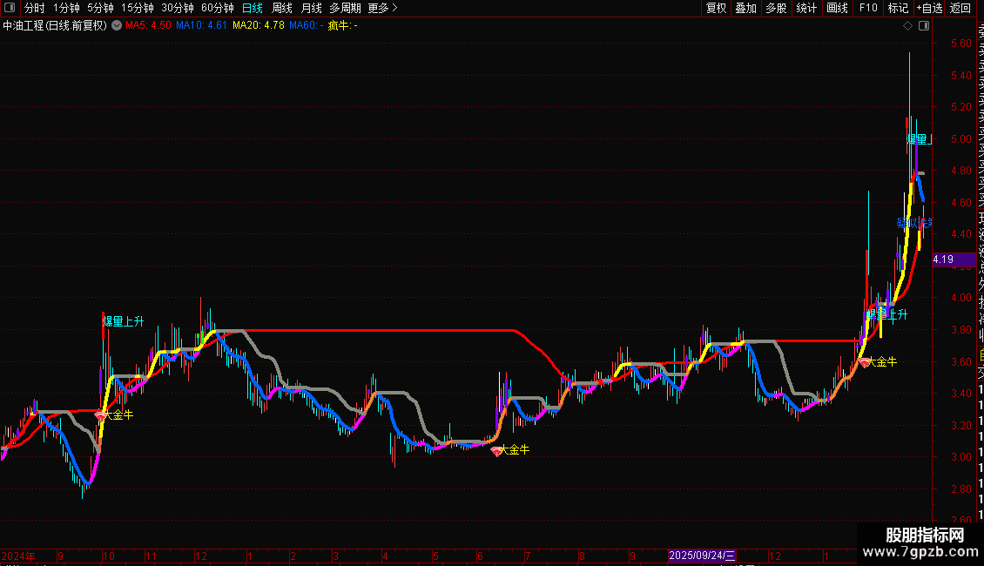Click the 4.19 current price marker
Screen dimensions: 984x566
[954, 259]
